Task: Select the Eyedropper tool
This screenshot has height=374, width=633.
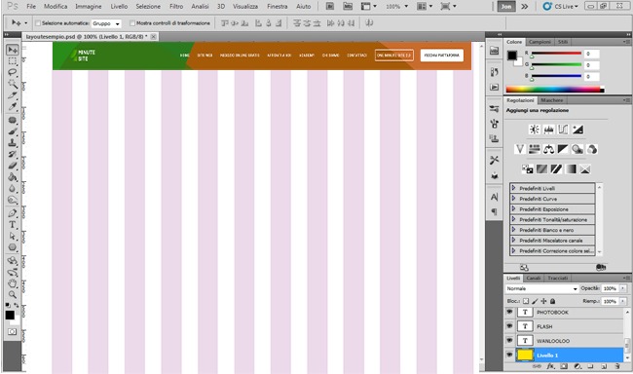Action: [13, 106]
